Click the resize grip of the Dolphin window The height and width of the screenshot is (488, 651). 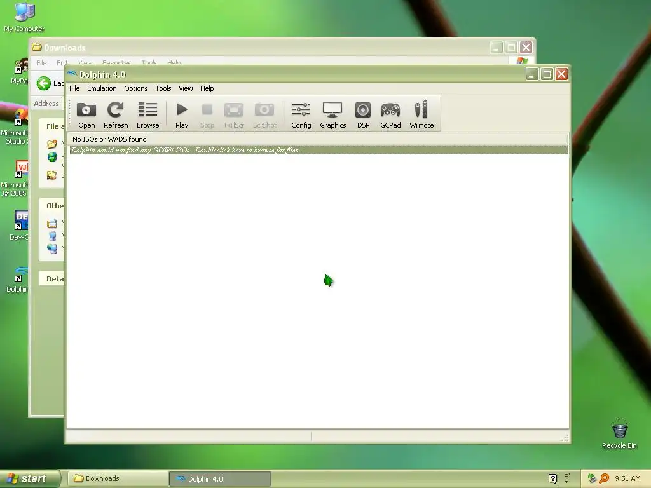click(x=565, y=438)
